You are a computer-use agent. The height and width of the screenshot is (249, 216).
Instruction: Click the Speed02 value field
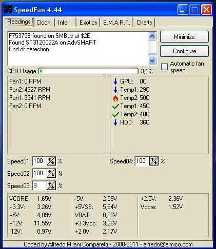pyautogui.click(x=40, y=173)
